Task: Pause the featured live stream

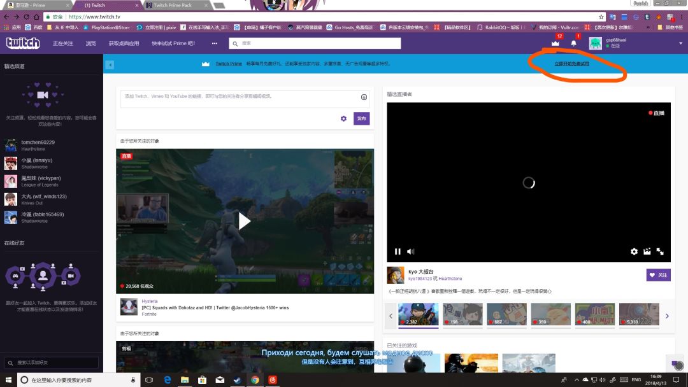Action: pos(398,251)
